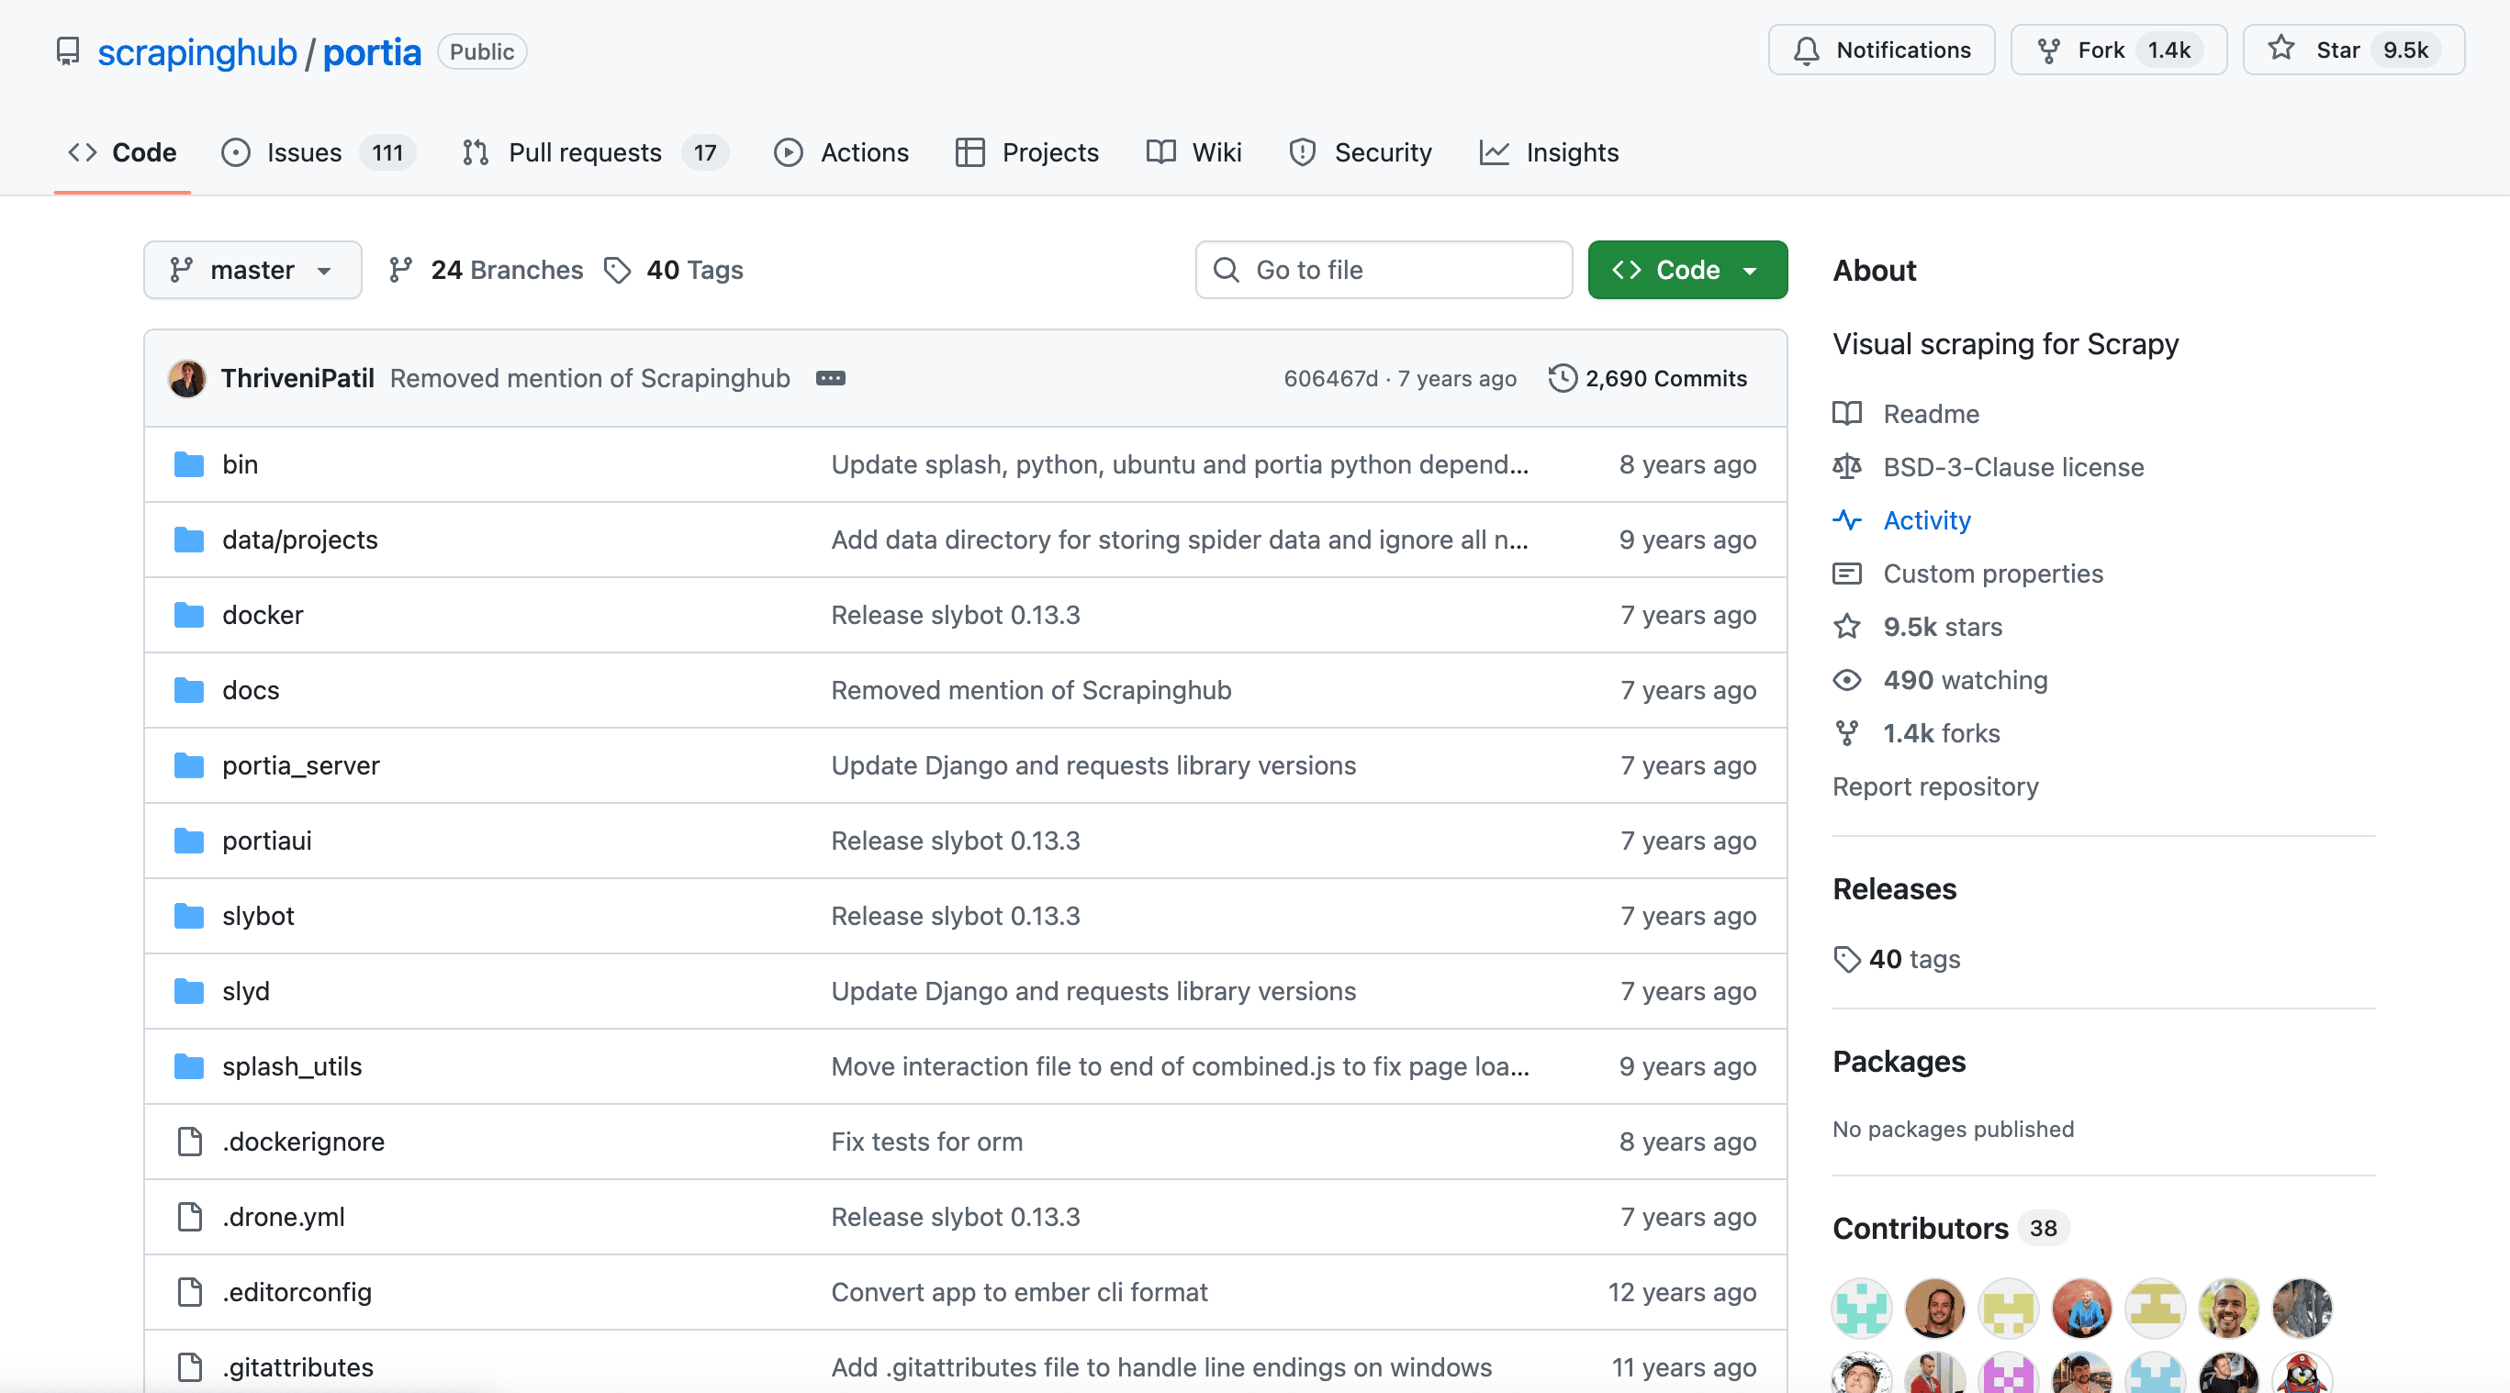Click the notifications bell icon

point(1807,50)
